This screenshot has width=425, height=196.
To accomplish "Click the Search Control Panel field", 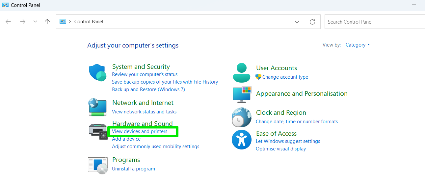I will click(374, 22).
